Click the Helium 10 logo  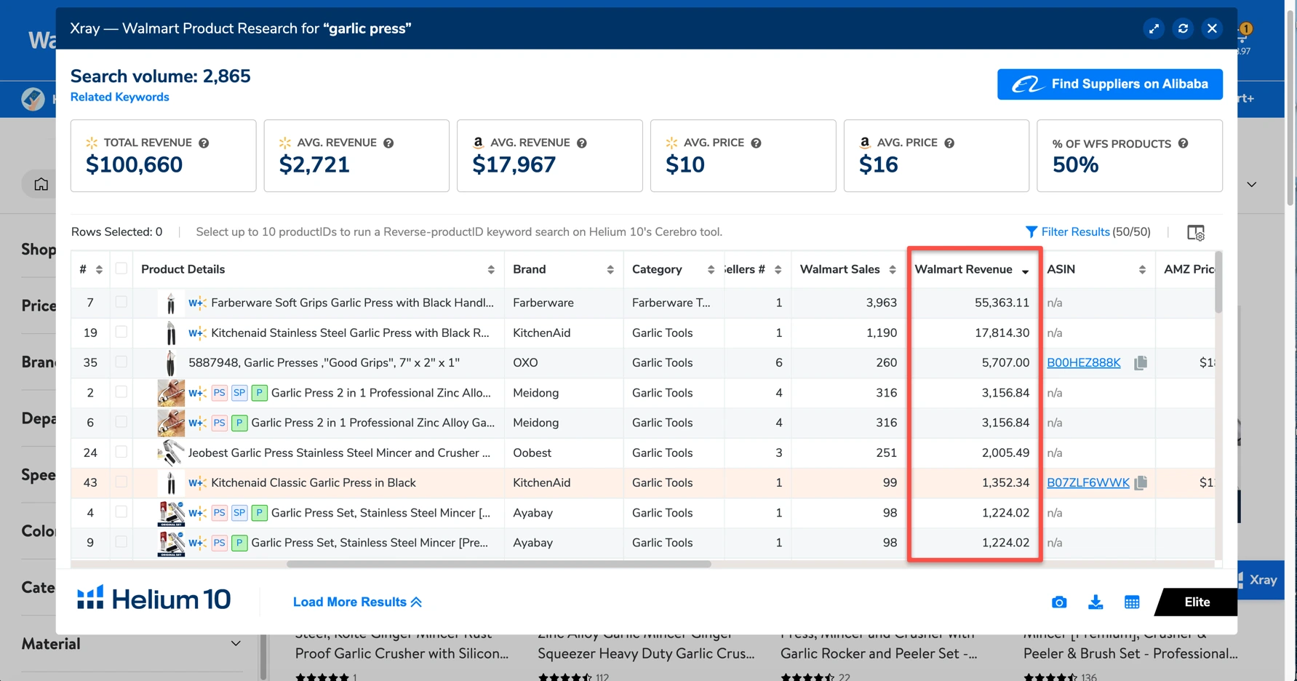click(x=153, y=597)
